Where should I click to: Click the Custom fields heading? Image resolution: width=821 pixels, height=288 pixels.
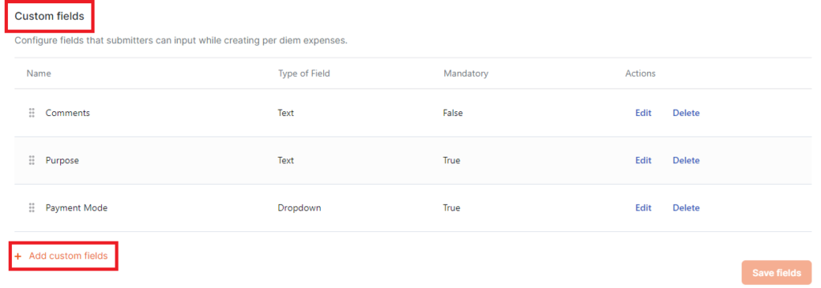(49, 16)
